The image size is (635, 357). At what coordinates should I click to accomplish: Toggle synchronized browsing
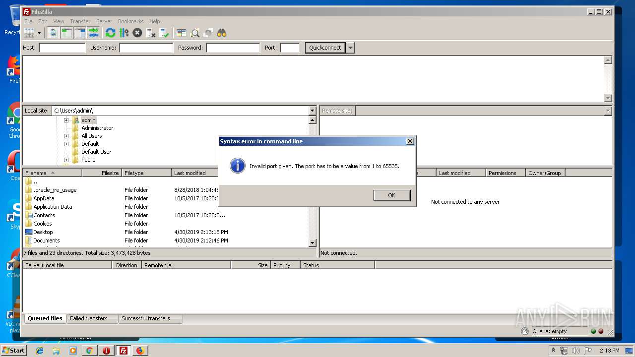[208, 33]
